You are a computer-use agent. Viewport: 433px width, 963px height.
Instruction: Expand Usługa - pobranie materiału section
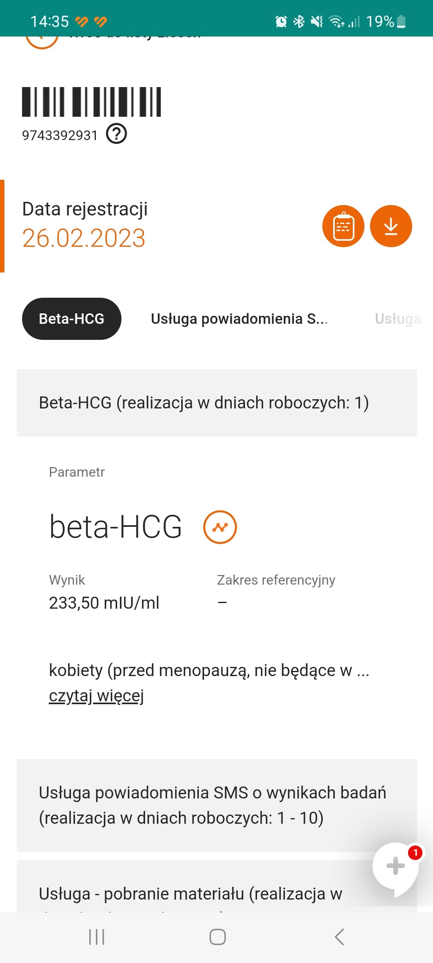click(190, 894)
